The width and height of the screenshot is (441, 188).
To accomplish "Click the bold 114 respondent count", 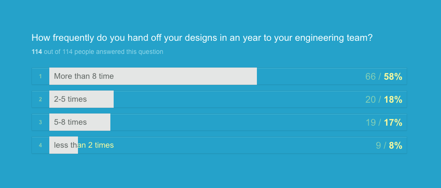I will (37, 52).
